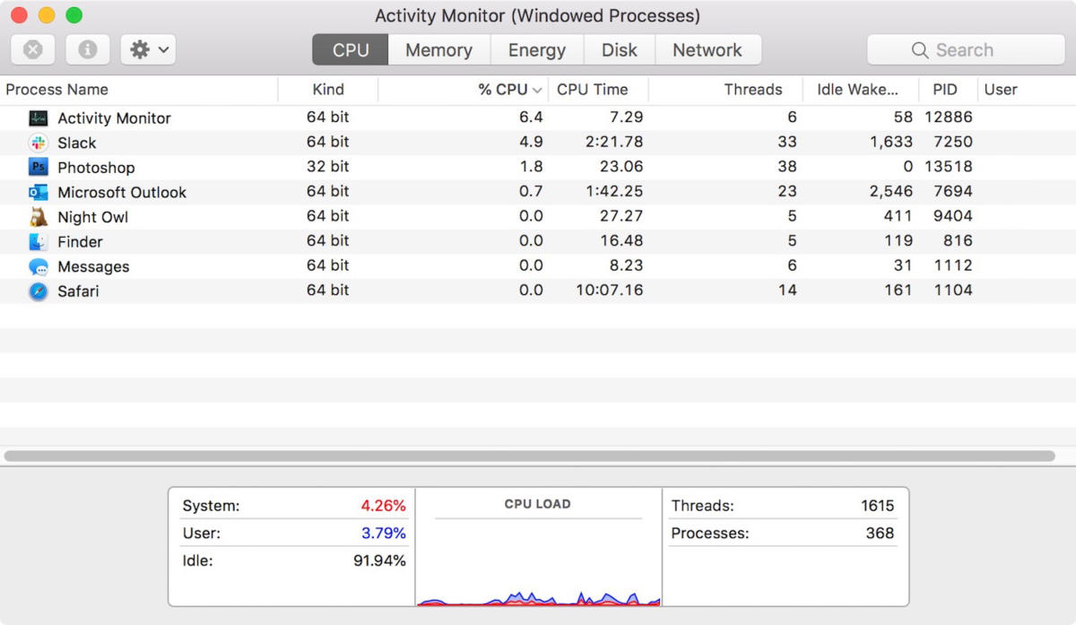Image resolution: width=1076 pixels, height=625 pixels.
Task: Select the Microsoft Outlook process name
Action: tap(122, 192)
